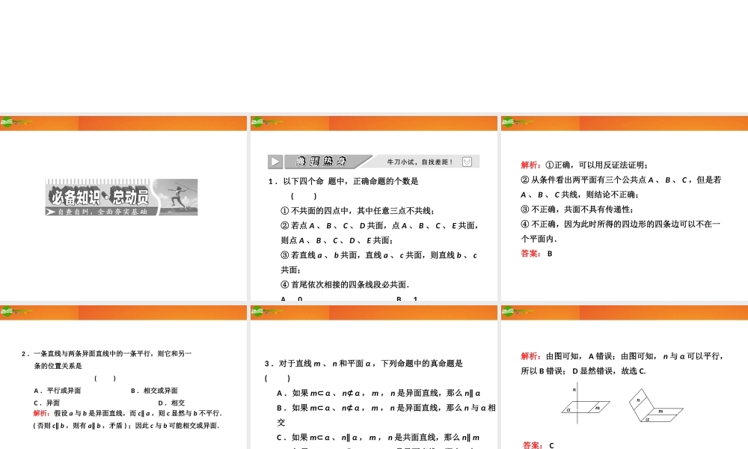Click the answer blank parentheses in question 3
Viewport: 748px width, 449px height.
tap(278, 379)
